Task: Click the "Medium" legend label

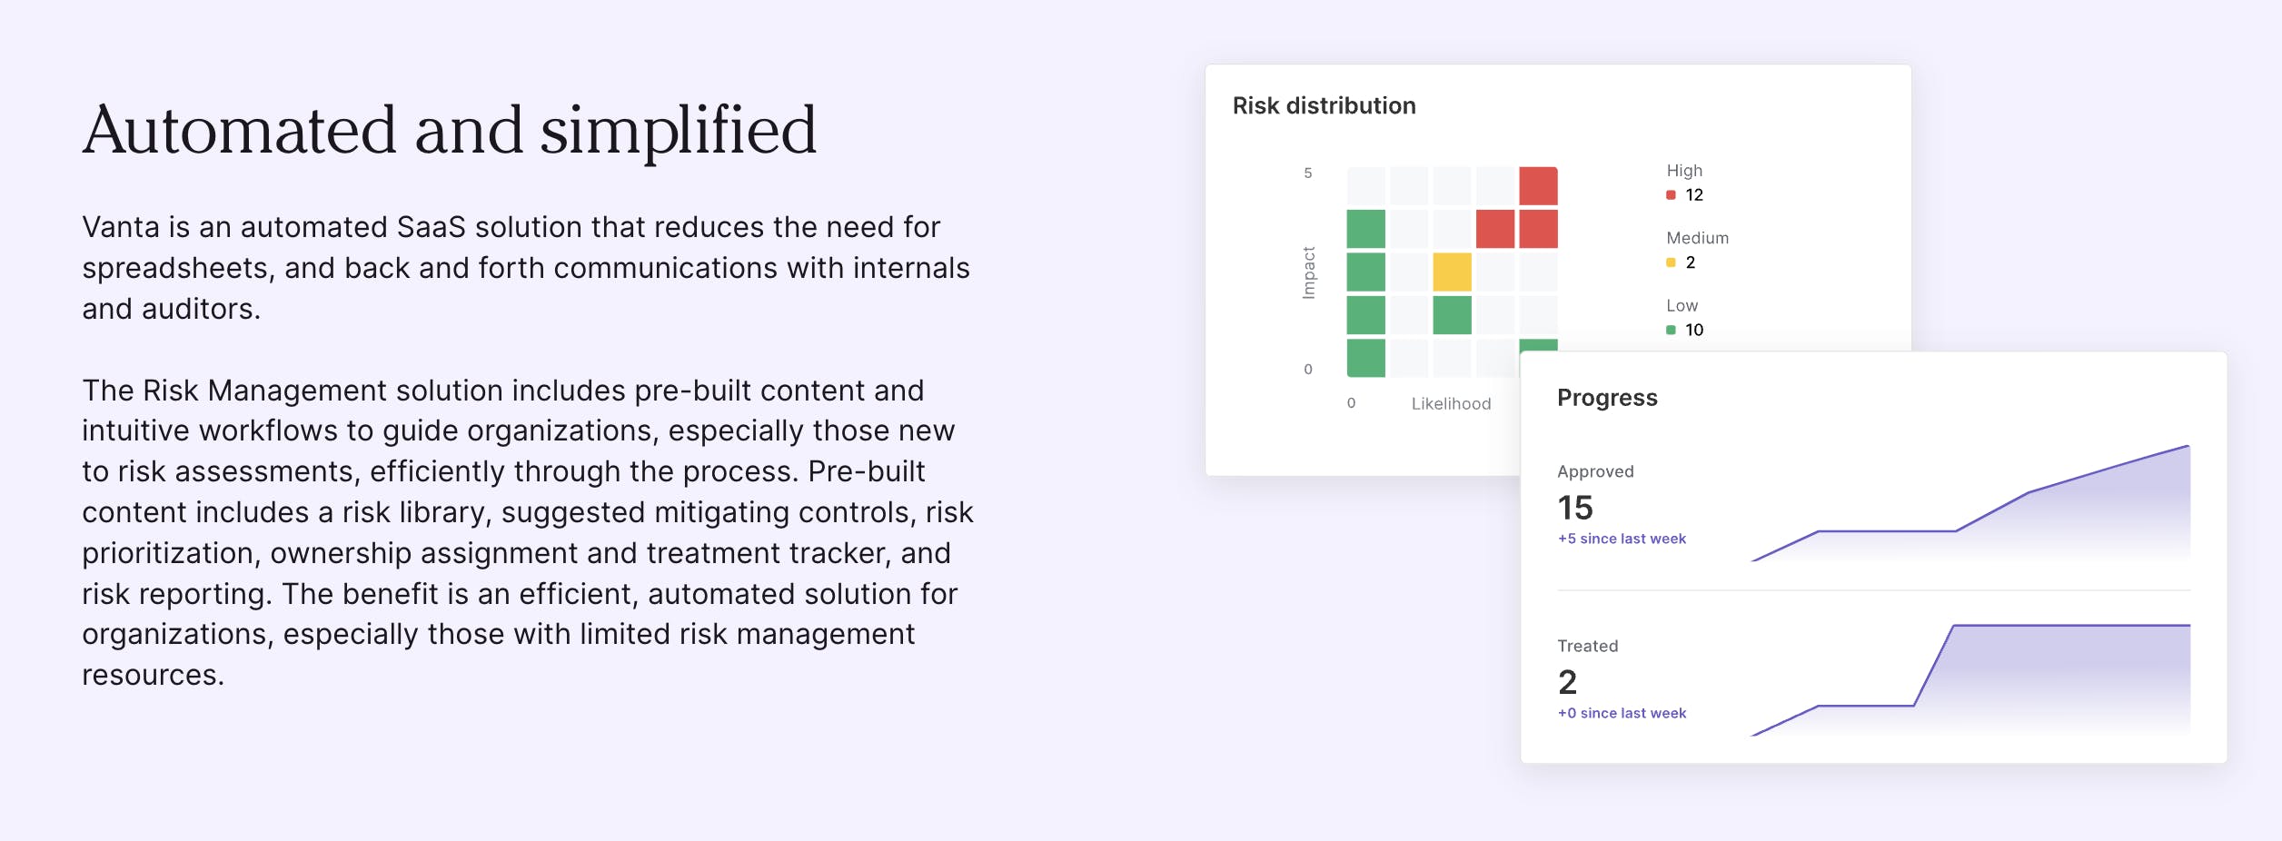Action: coord(1697,238)
